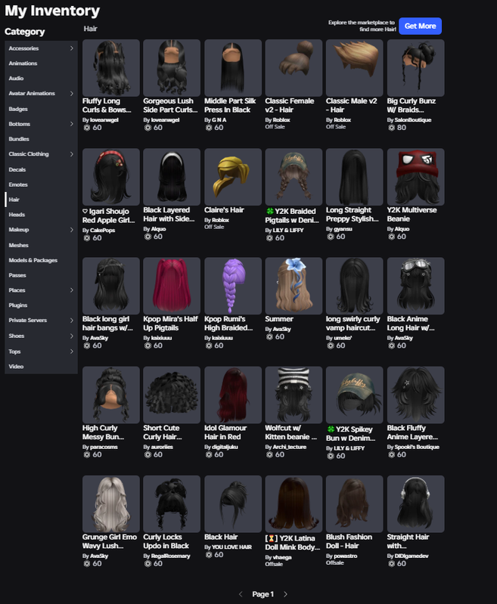The image size is (497, 604).
Task: Go to the previous inventory page arrow
Action: click(241, 594)
